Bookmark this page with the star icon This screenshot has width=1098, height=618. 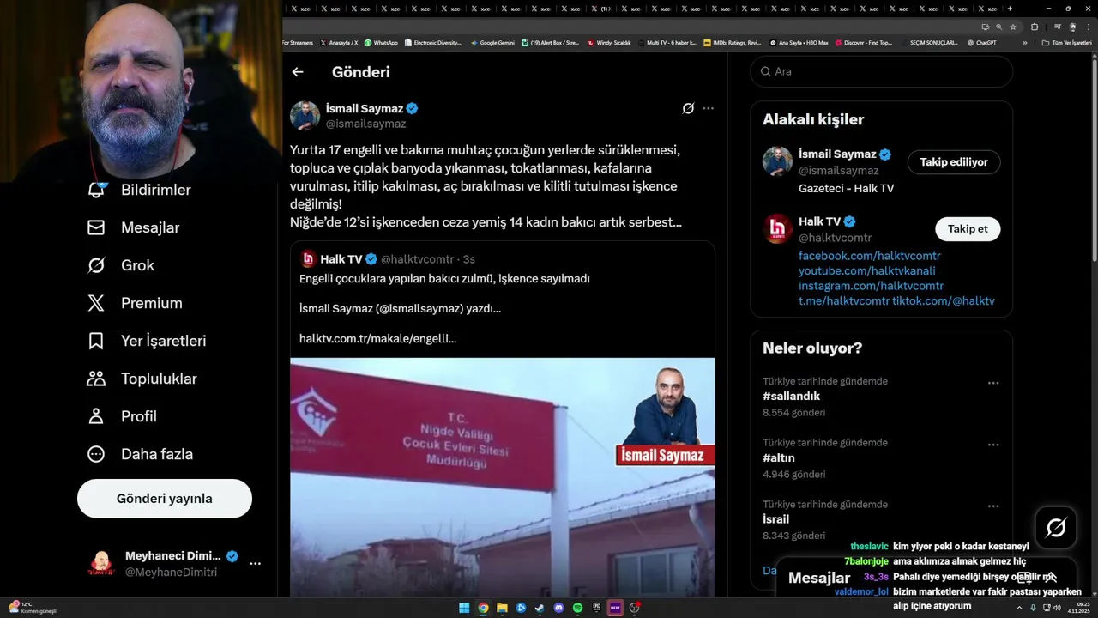[x=1012, y=27]
